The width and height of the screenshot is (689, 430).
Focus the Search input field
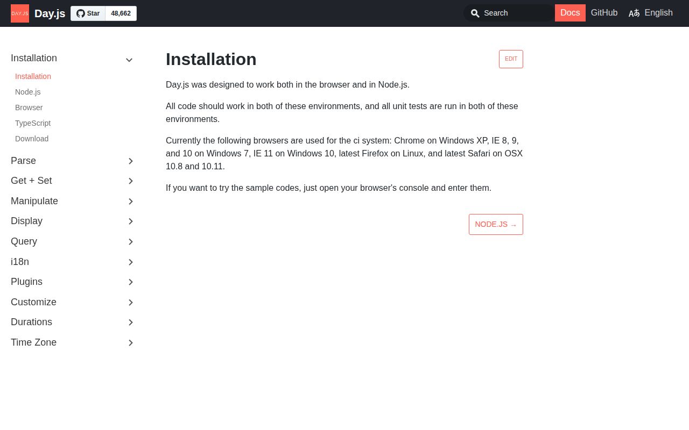[509, 13]
